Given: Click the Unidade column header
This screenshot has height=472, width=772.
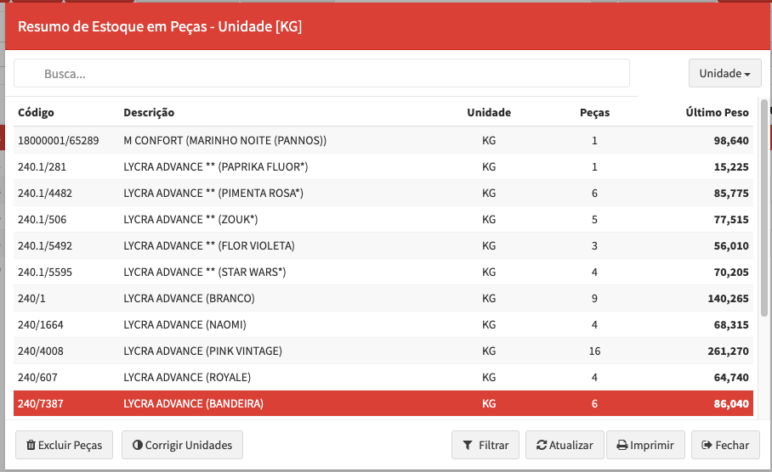Looking at the screenshot, I should click(x=489, y=112).
